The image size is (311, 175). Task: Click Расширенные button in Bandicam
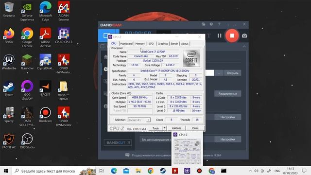point(228,94)
